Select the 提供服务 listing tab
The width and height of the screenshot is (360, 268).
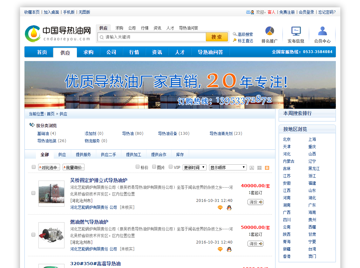tap(83, 155)
